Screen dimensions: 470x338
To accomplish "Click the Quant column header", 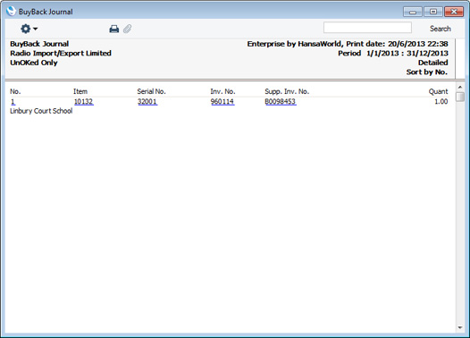I will [x=438, y=91].
